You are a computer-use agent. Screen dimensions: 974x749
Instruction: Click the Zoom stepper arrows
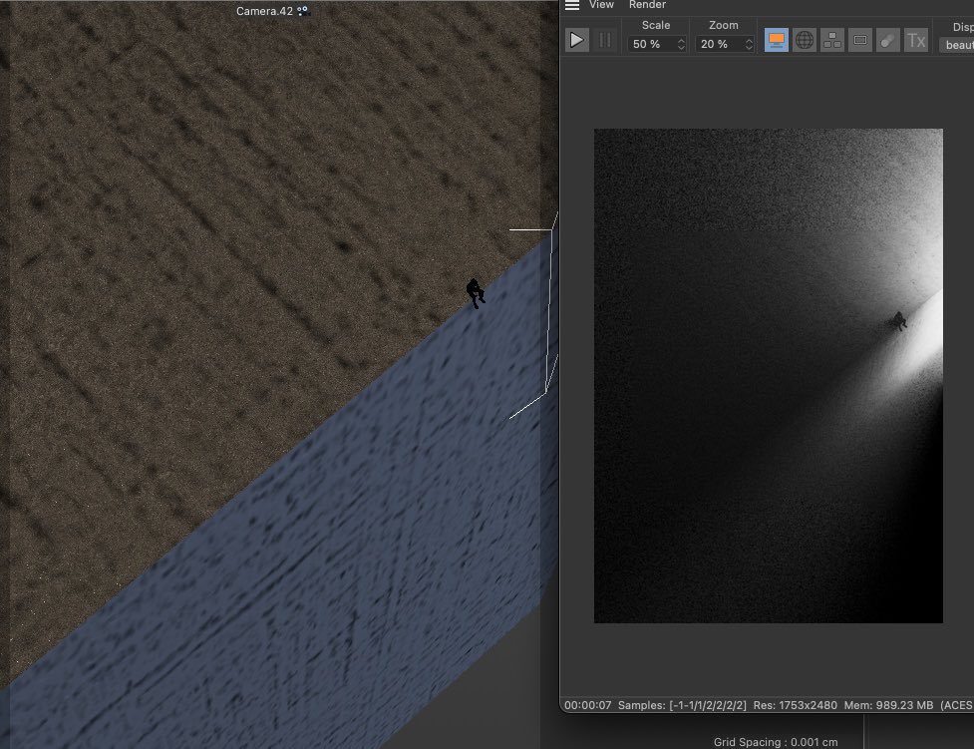click(x=749, y=44)
